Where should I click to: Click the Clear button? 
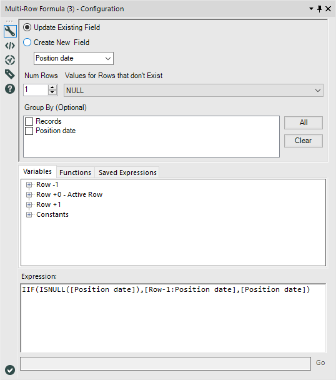[304, 141]
